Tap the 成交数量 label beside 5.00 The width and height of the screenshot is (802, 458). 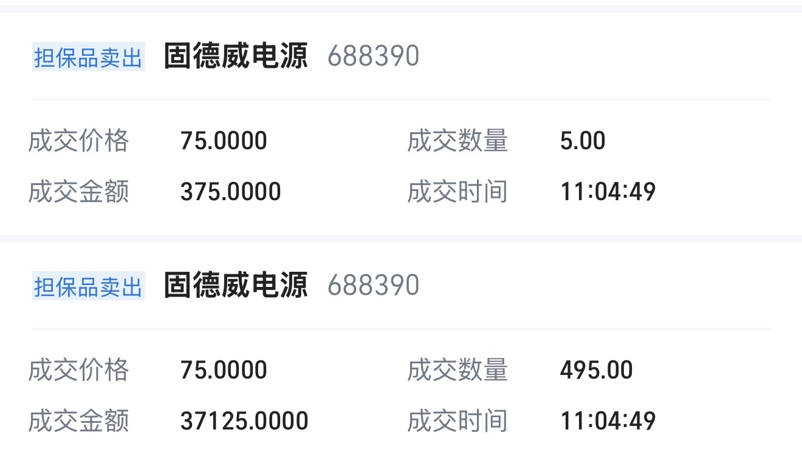[457, 141]
